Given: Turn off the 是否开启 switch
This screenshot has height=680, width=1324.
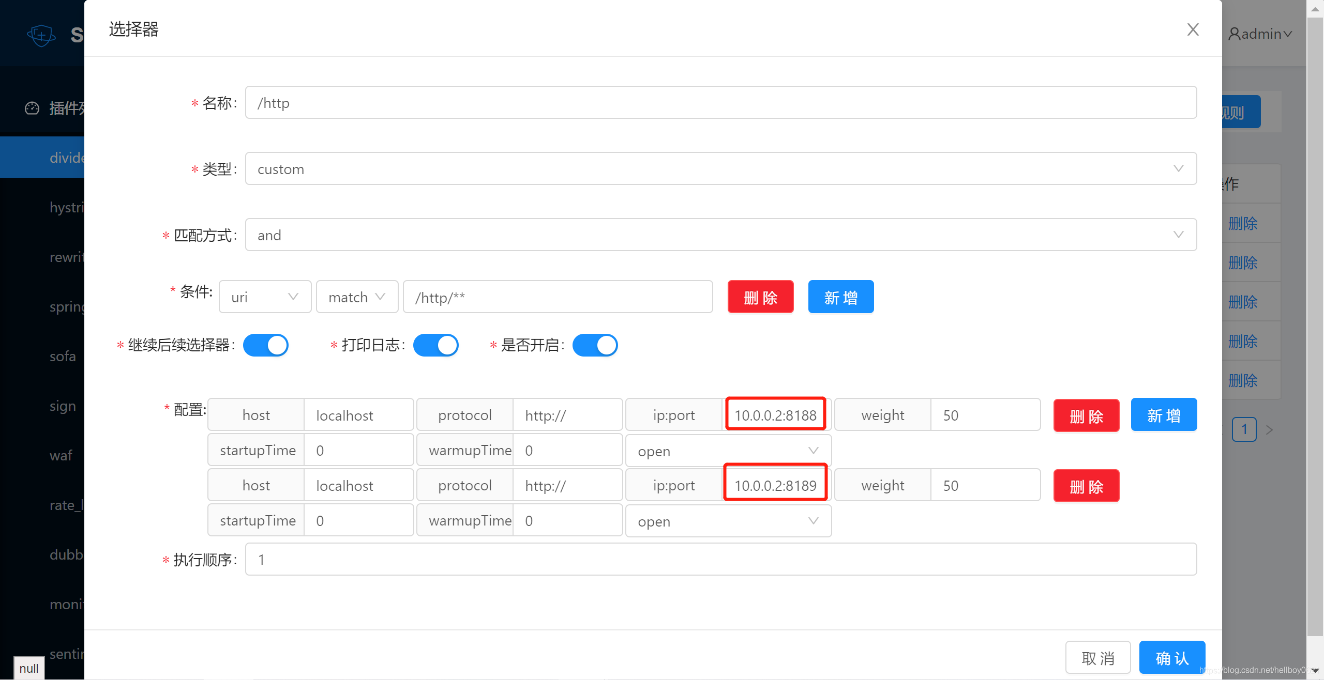Looking at the screenshot, I should 595,345.
